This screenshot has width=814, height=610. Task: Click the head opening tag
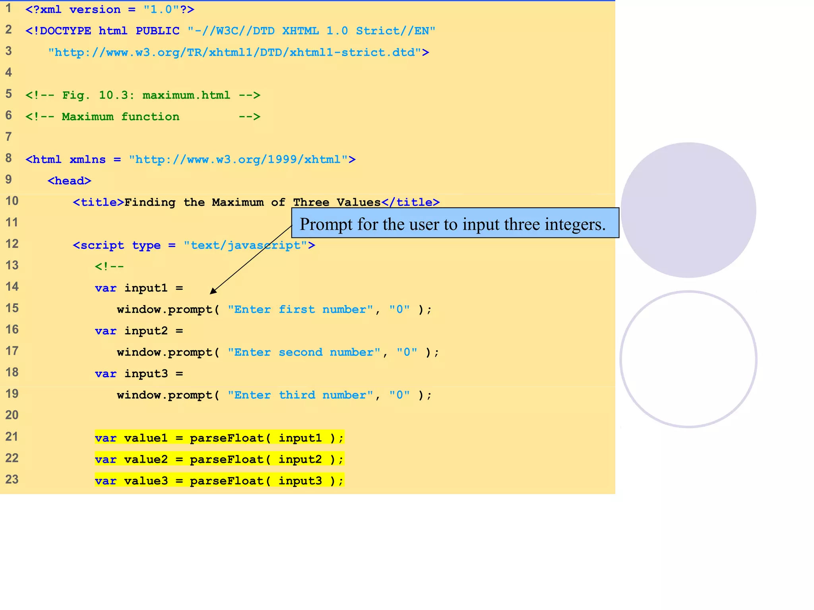tap(70, 181)
